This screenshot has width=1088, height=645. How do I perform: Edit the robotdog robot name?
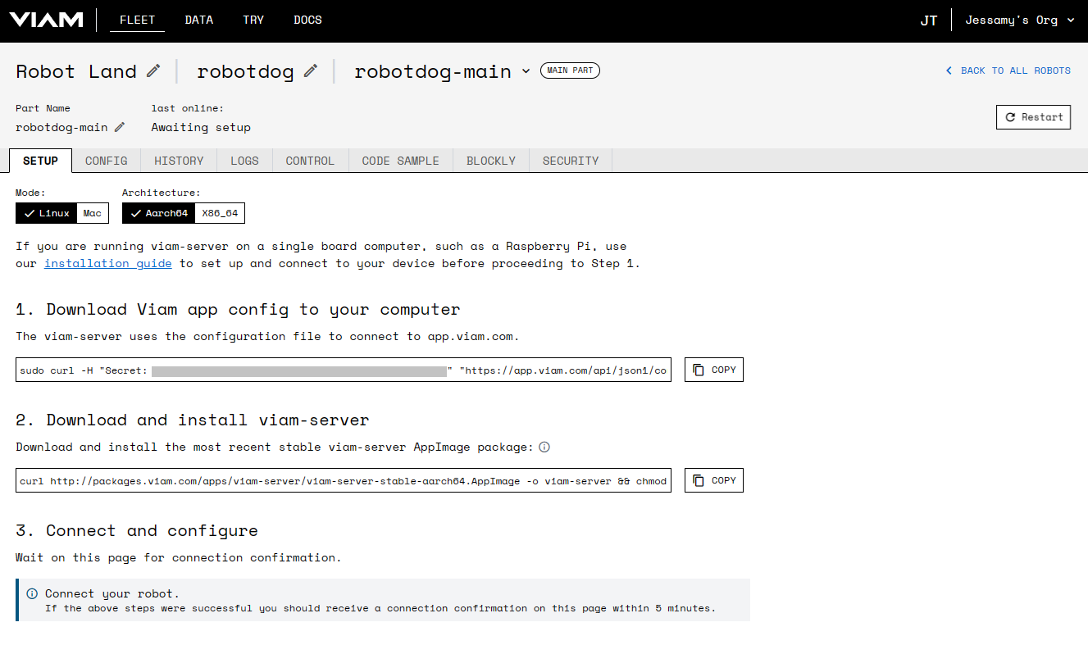point(310,70)
